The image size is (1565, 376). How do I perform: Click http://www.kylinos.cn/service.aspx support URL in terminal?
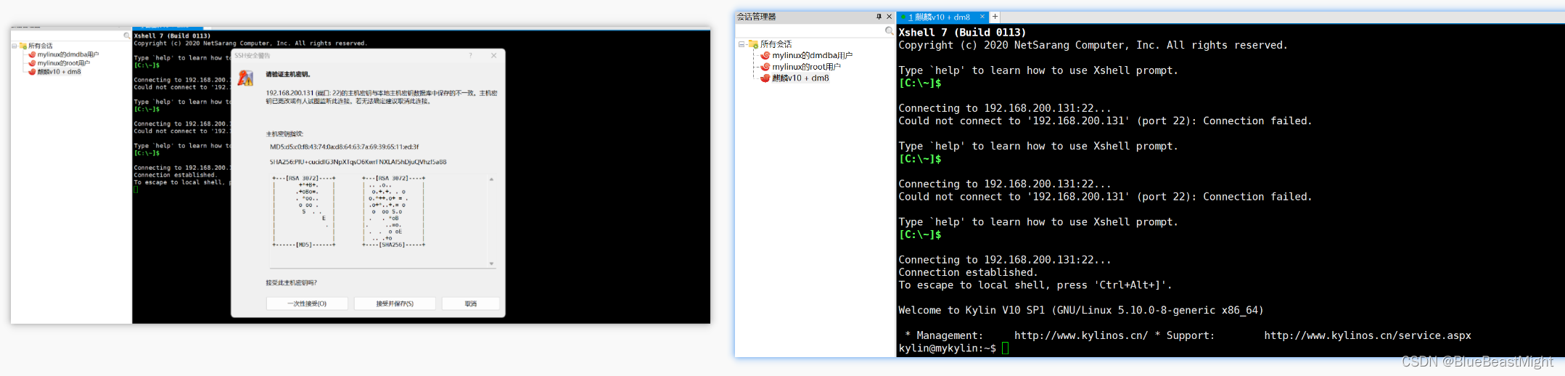click(1368, 335)
